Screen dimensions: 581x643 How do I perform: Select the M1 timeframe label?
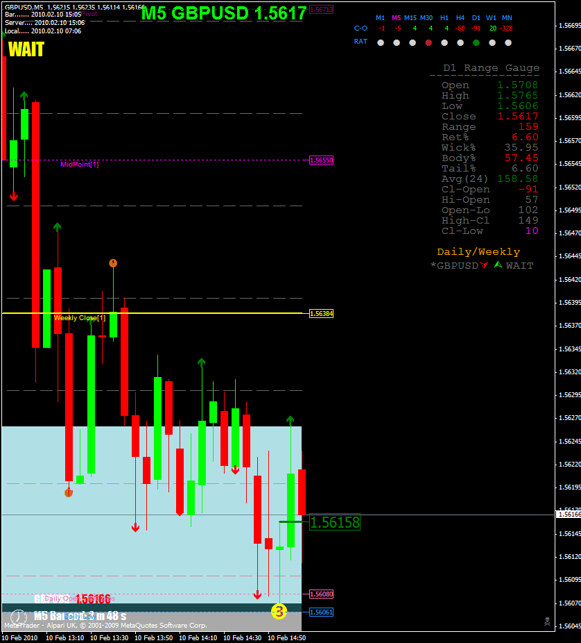[x=381, y=18]
